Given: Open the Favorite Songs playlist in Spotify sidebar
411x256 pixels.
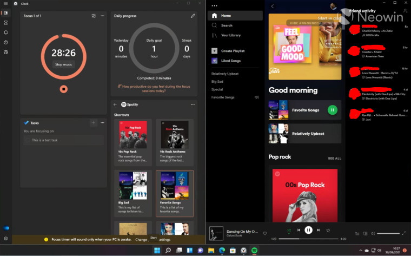Looking at the screenshot, I should (223, 97).
